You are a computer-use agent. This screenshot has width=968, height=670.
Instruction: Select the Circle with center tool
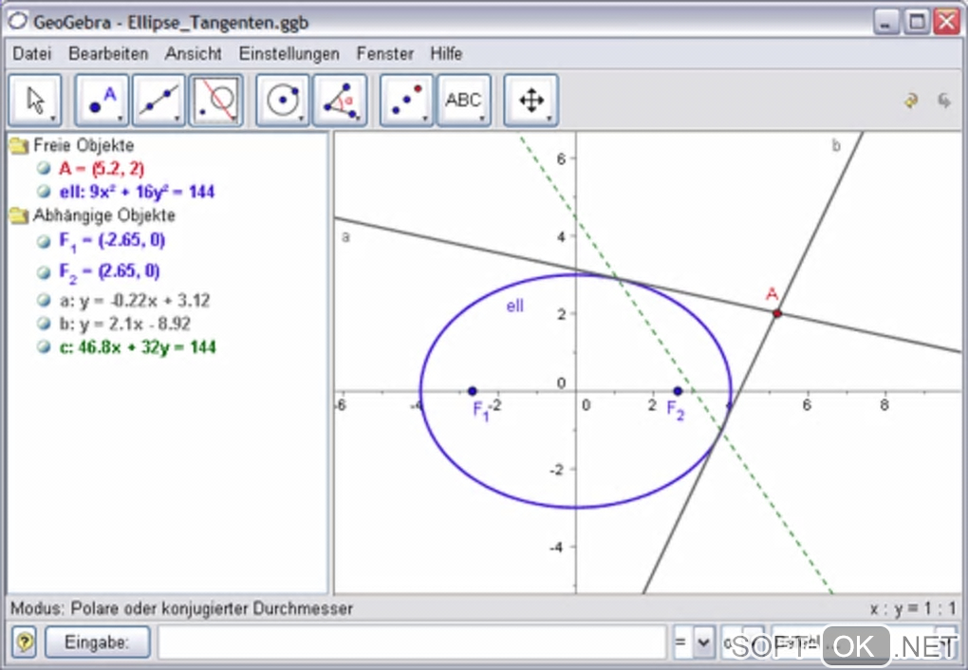pyautogui.click(x=283, y=101)
